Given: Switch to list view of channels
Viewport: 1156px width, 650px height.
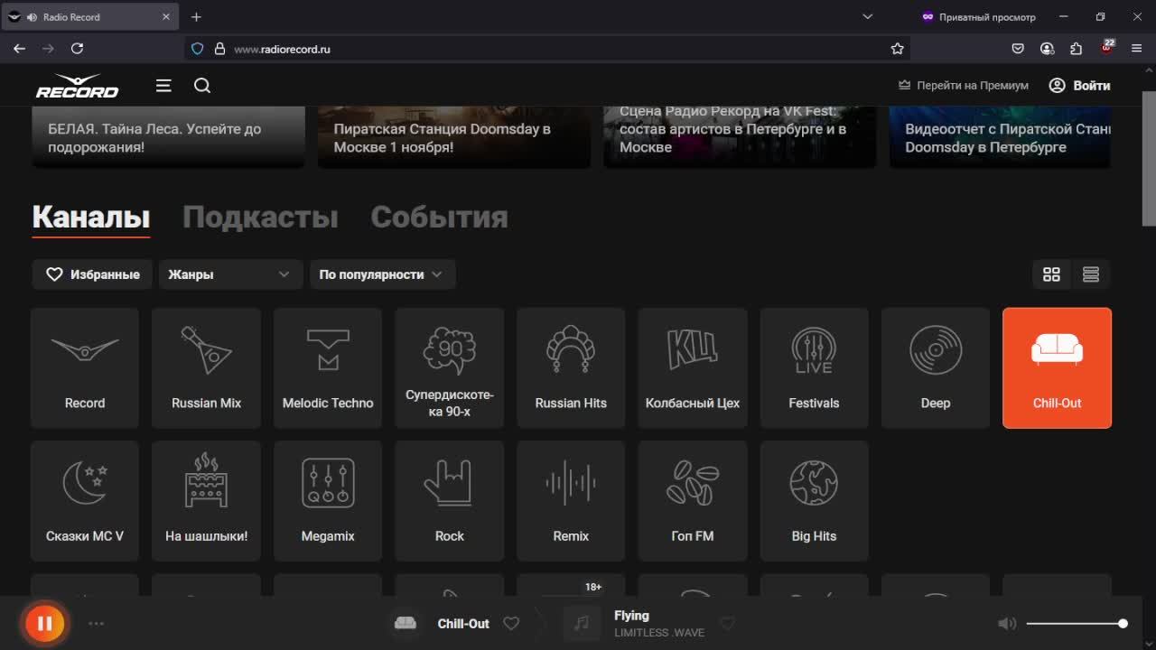Looking at the screenshot, I should click(x=1091, y=274).
